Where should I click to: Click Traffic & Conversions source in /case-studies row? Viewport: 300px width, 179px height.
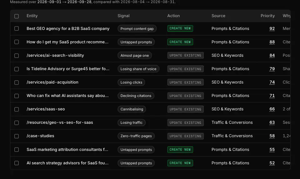coord(232,136)
